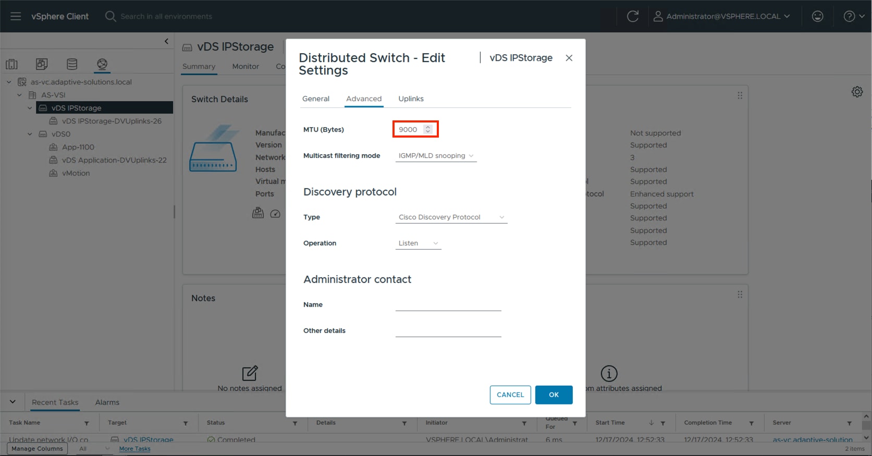Open the Recent Tasks tab
This screenshot has width=872, height=456.
(55, 402)
